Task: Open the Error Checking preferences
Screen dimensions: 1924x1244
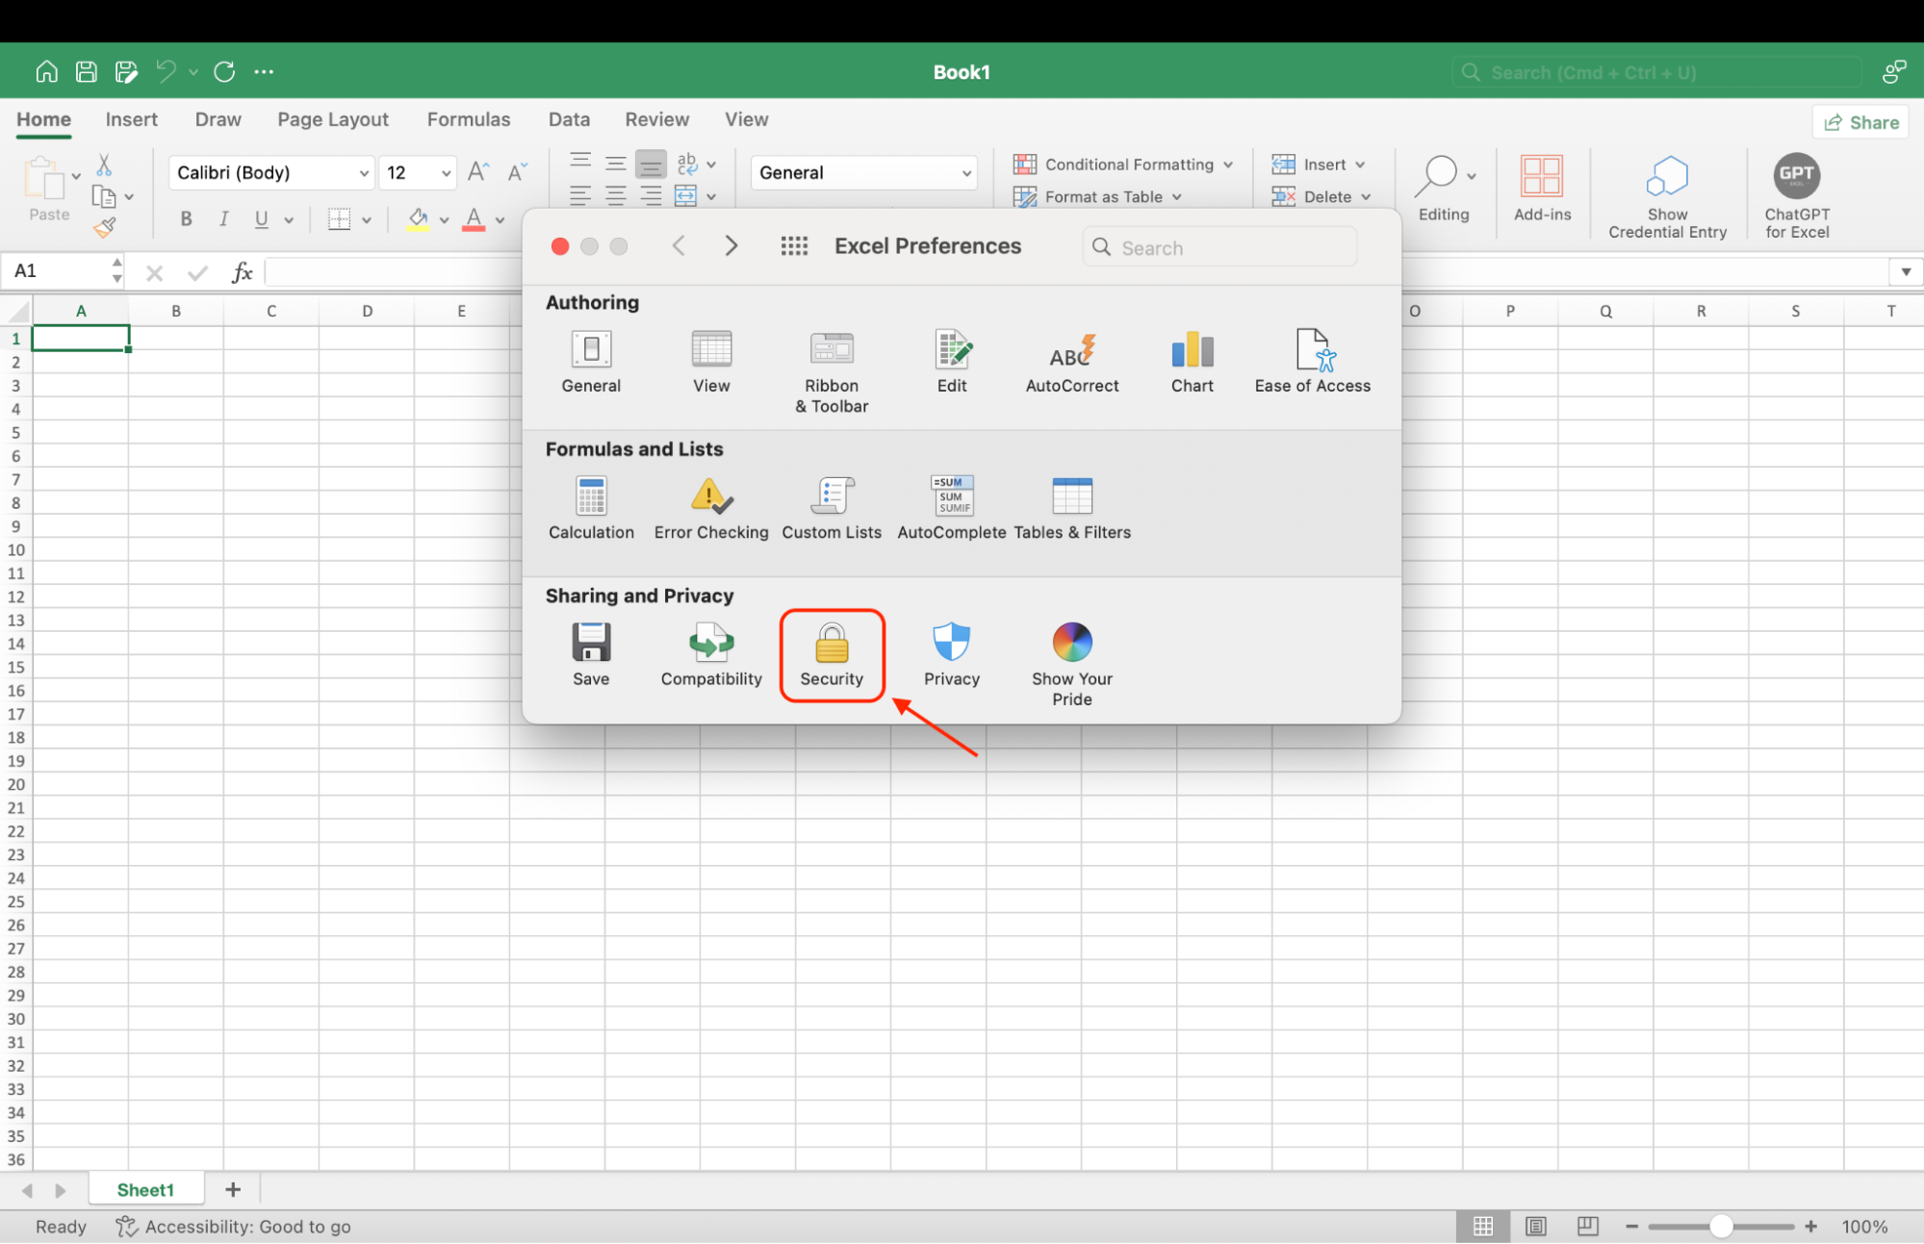Action: [710, 507]
